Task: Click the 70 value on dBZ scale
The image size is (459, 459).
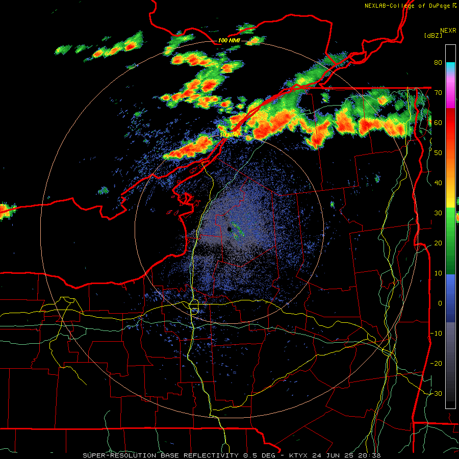Action: click(438, 93)
